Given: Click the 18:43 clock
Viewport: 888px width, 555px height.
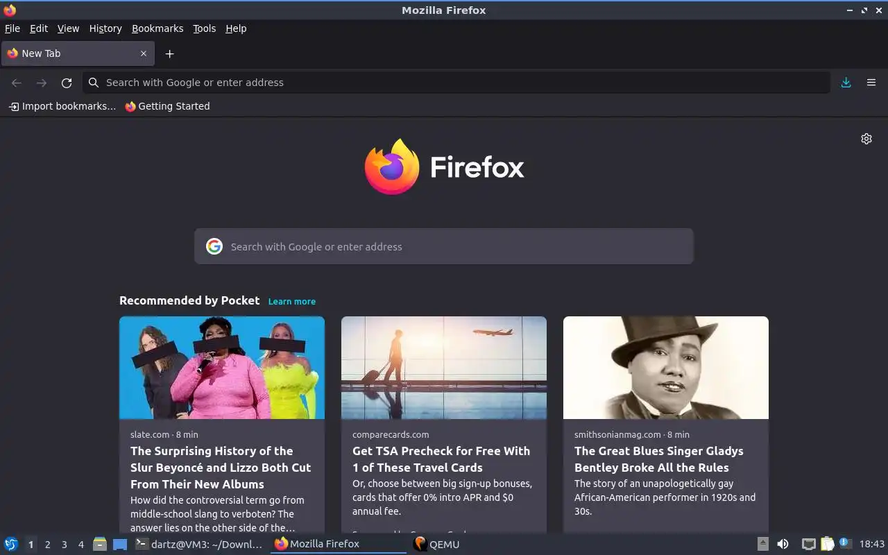Looking at the screenshot, I should 872,544.
